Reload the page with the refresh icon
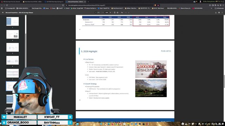The width and height of the screenshot is (225, 126). pyautogui.click(x=7, y=5)
